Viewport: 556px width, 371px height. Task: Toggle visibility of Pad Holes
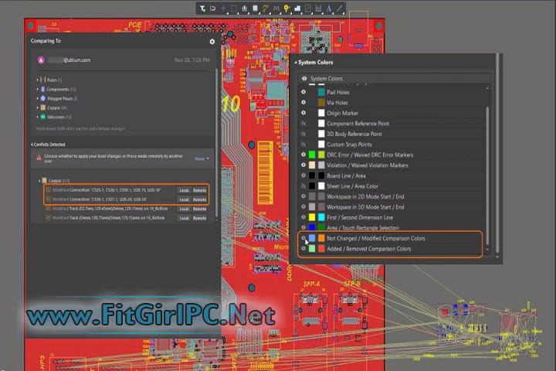[303, 92]
